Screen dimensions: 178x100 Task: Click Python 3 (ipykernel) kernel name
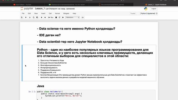148,13
